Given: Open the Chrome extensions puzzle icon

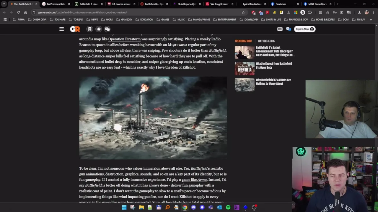Looking at the screenshot, I should pyautogui.click(x=310, y=12).
